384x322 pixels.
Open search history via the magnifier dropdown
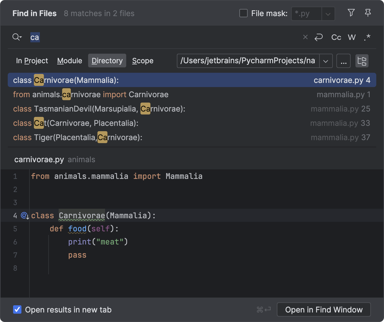(x=17, y=37)
